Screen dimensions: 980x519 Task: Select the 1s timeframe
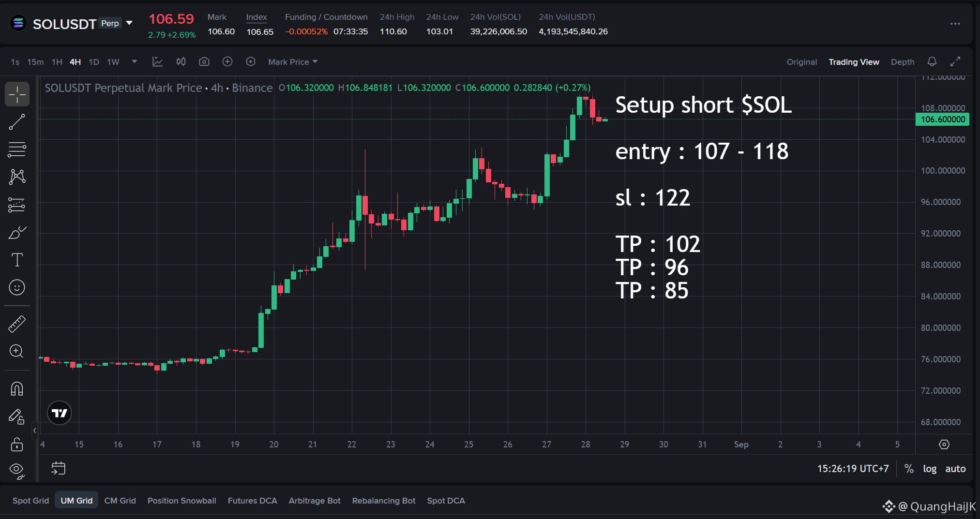[x=15, y=62]
